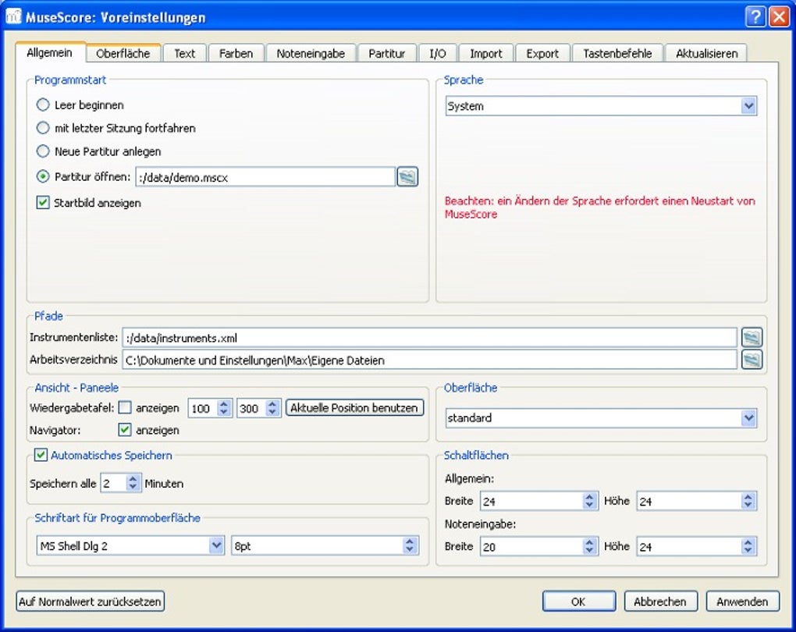Image resolution: width=796 pixels, height=632 pixels.
Task: Choose 'mit letzter Sitzung fortfahren' option
Action: pos(44,128)
